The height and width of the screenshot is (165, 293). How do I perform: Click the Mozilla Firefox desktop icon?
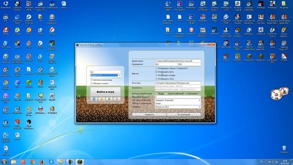click(17, 71)
